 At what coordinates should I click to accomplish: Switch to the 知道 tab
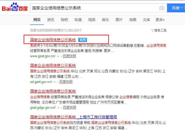[78, 20]
